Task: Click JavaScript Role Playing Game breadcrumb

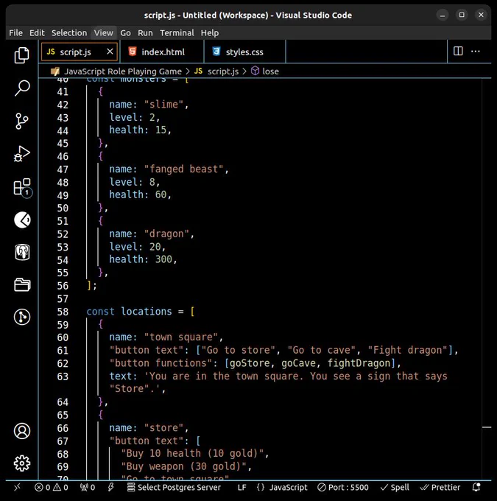Action: pyautogui.click(x=123, y=71)
